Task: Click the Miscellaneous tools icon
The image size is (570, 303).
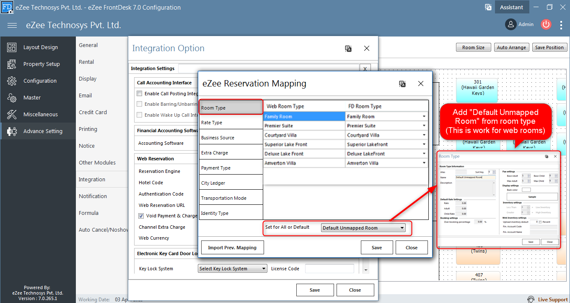Action: pos(12,115)
